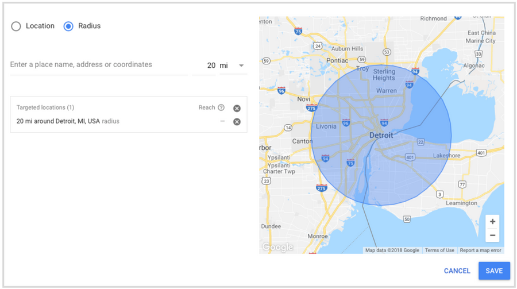Open the mi distance unit dropdown
This screenshot has height=289, width=517.
point(233,65)
